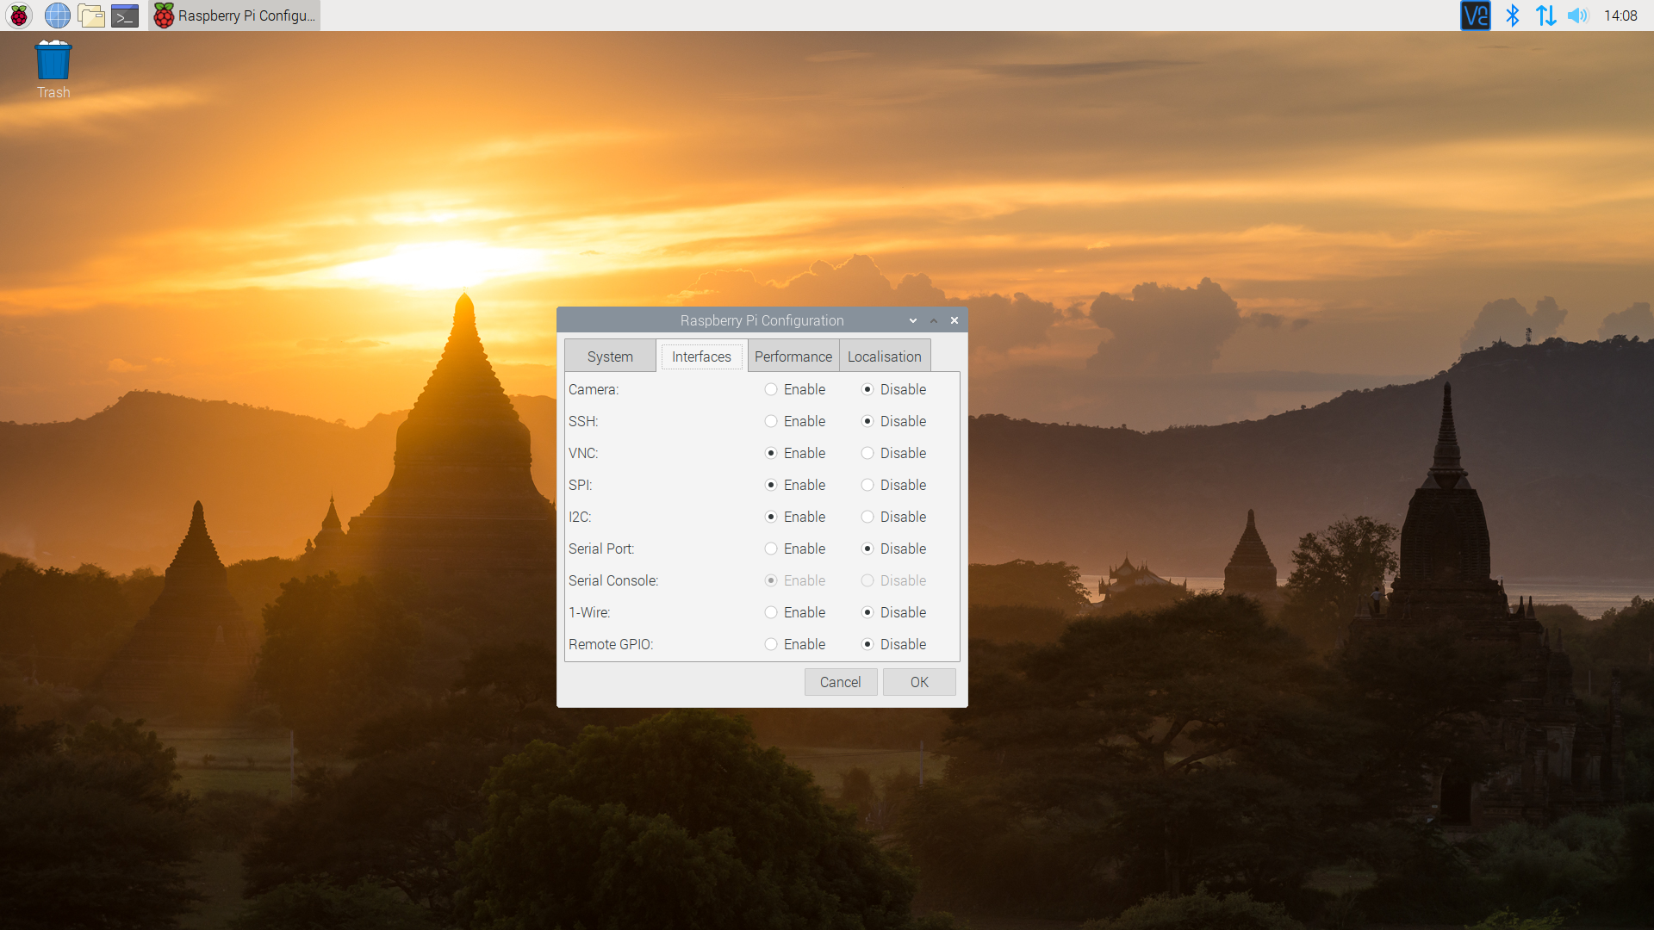Set SPI to Disable
Screen dimensions: 1654x930
[x=867, y=485]
